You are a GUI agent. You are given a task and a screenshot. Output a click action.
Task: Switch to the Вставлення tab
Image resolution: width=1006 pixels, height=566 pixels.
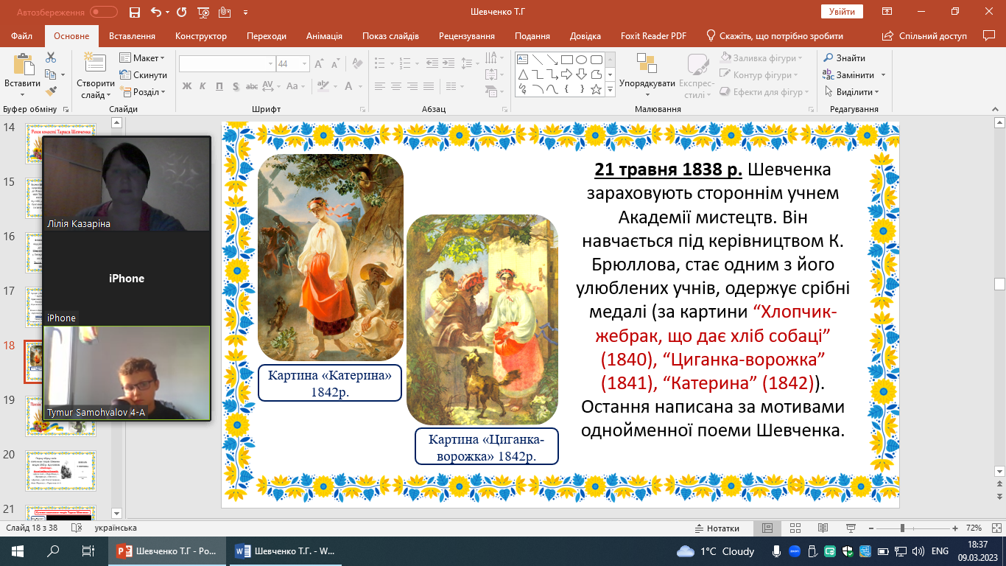(x=132, y=36)
